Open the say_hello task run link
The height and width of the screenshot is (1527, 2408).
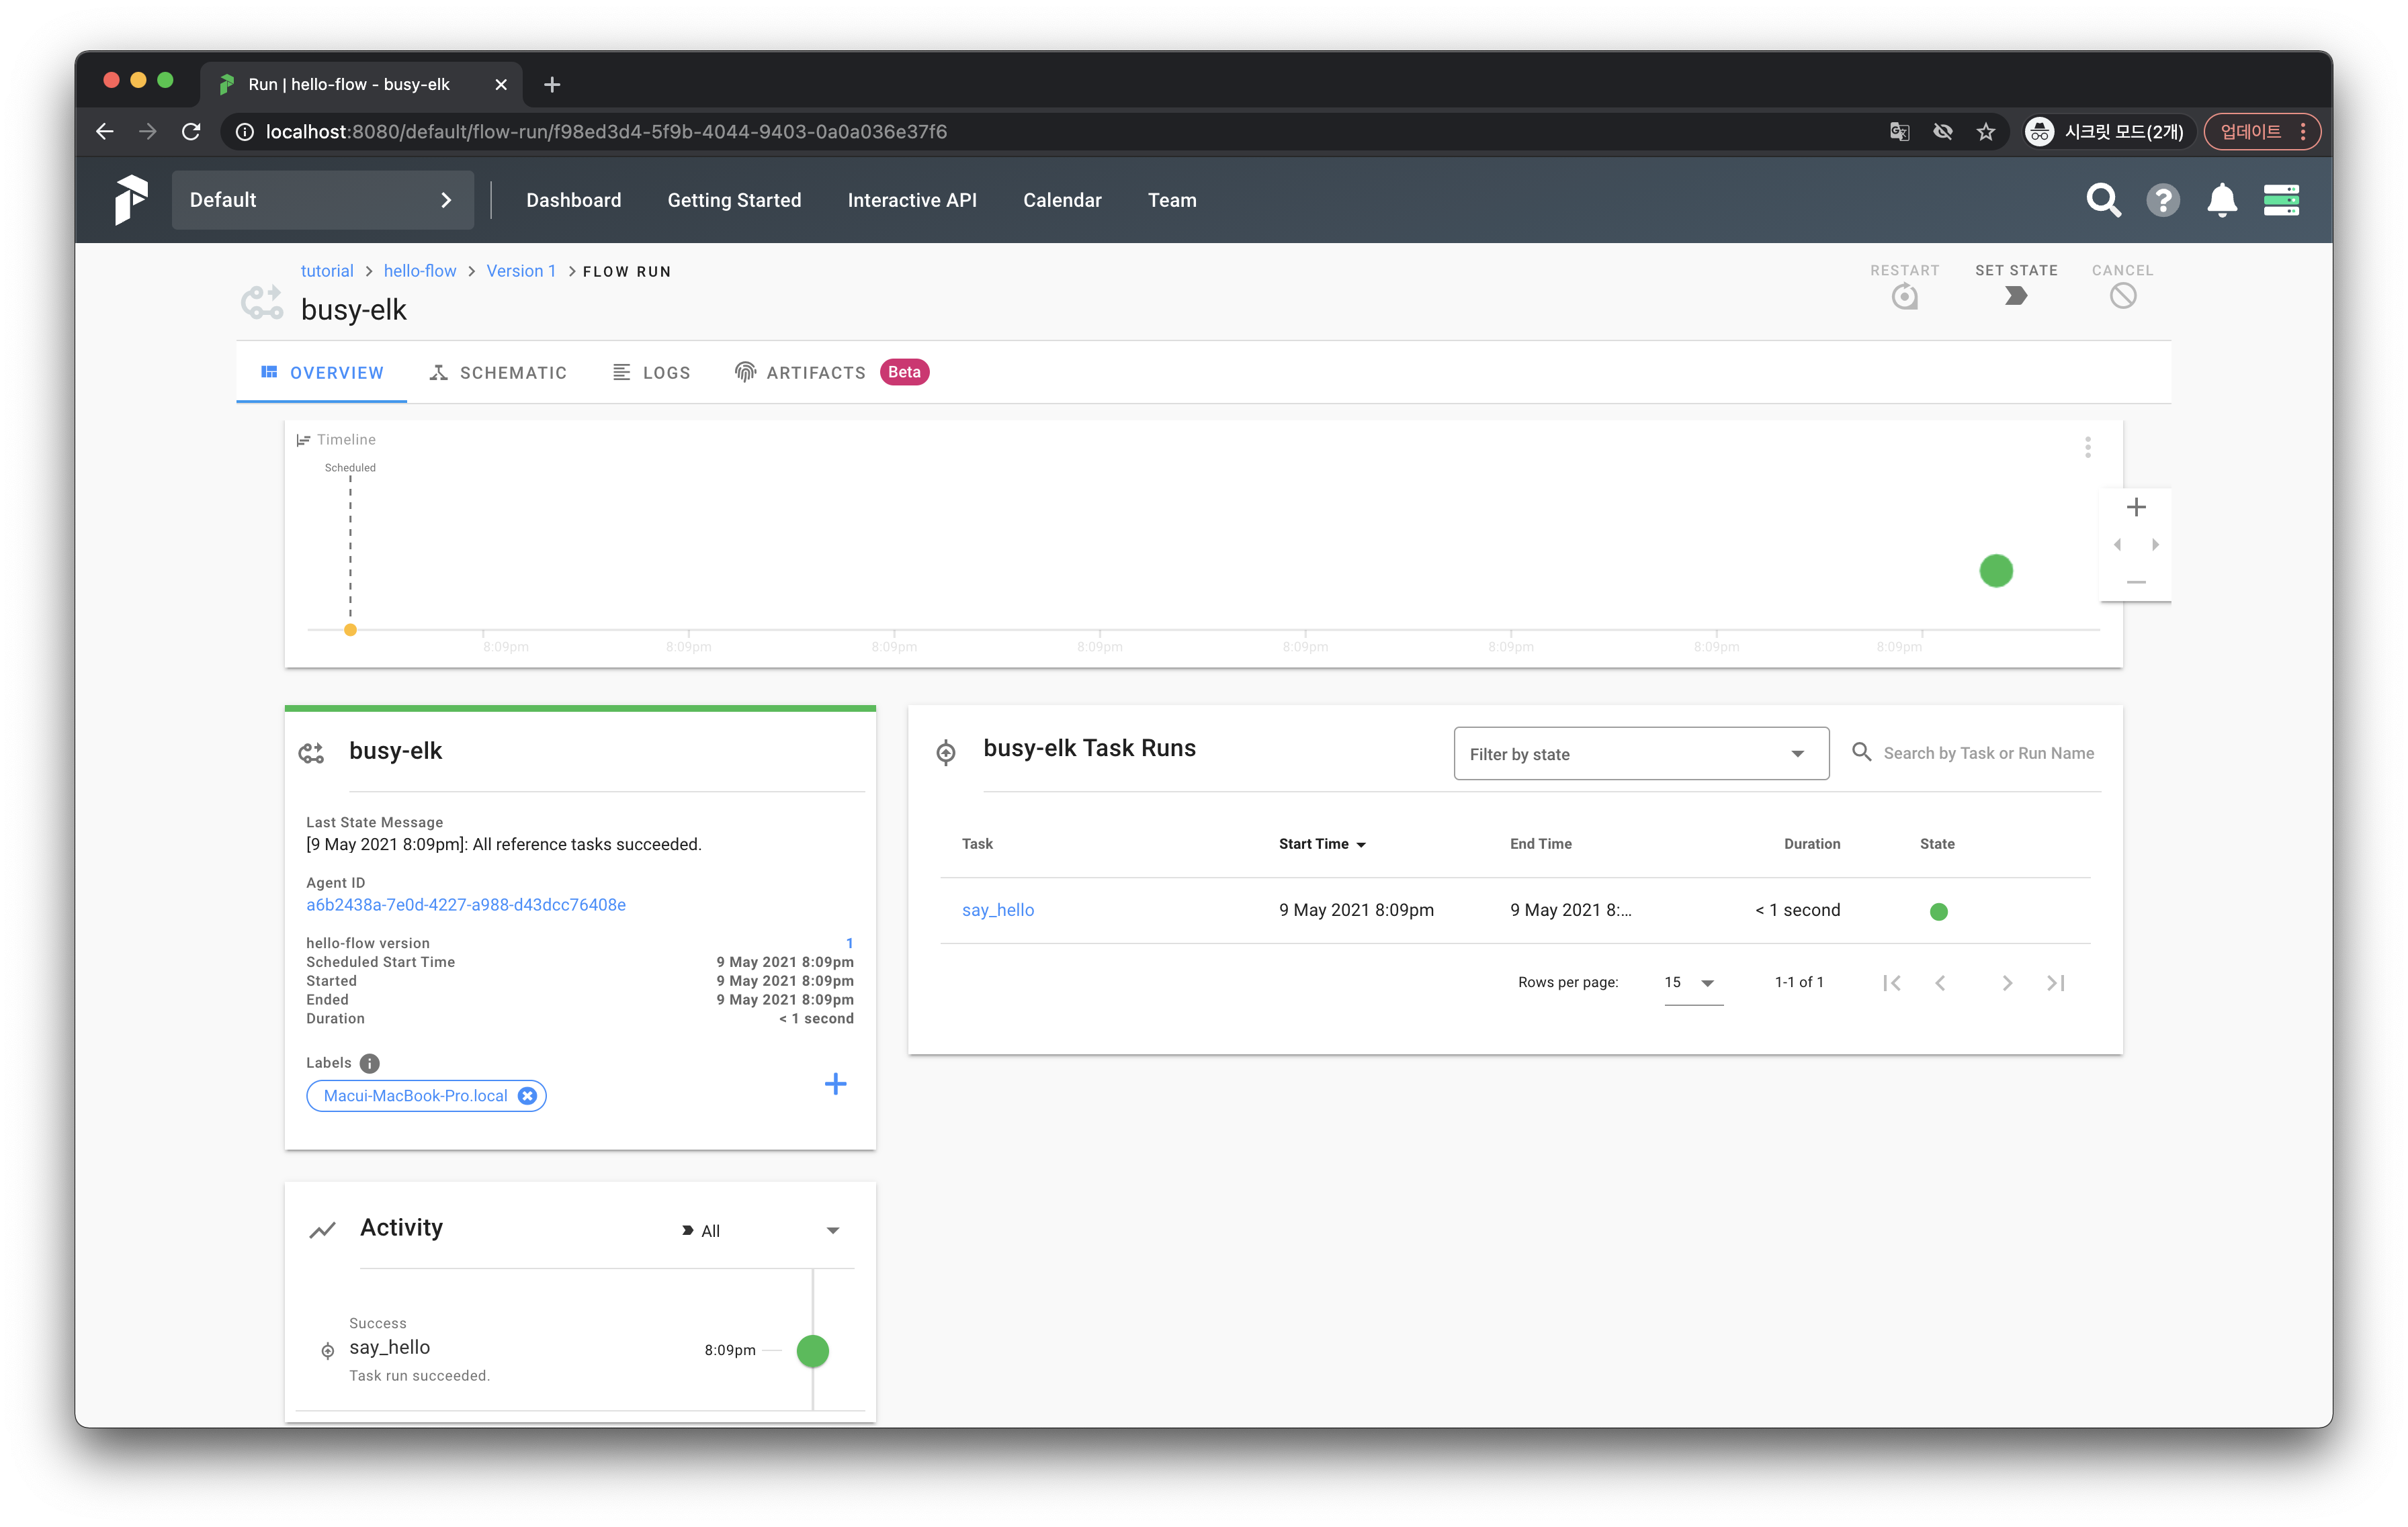997,911
